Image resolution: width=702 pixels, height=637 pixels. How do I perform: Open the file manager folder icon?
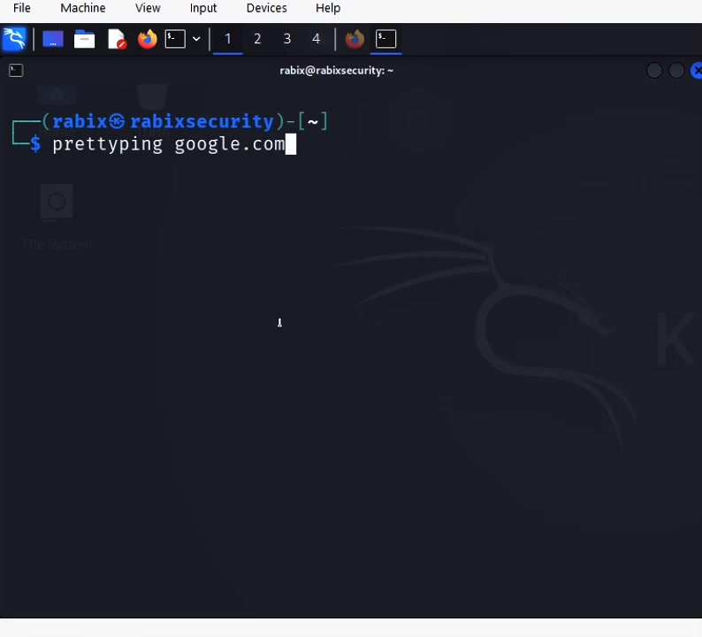(x=84, y=40)
